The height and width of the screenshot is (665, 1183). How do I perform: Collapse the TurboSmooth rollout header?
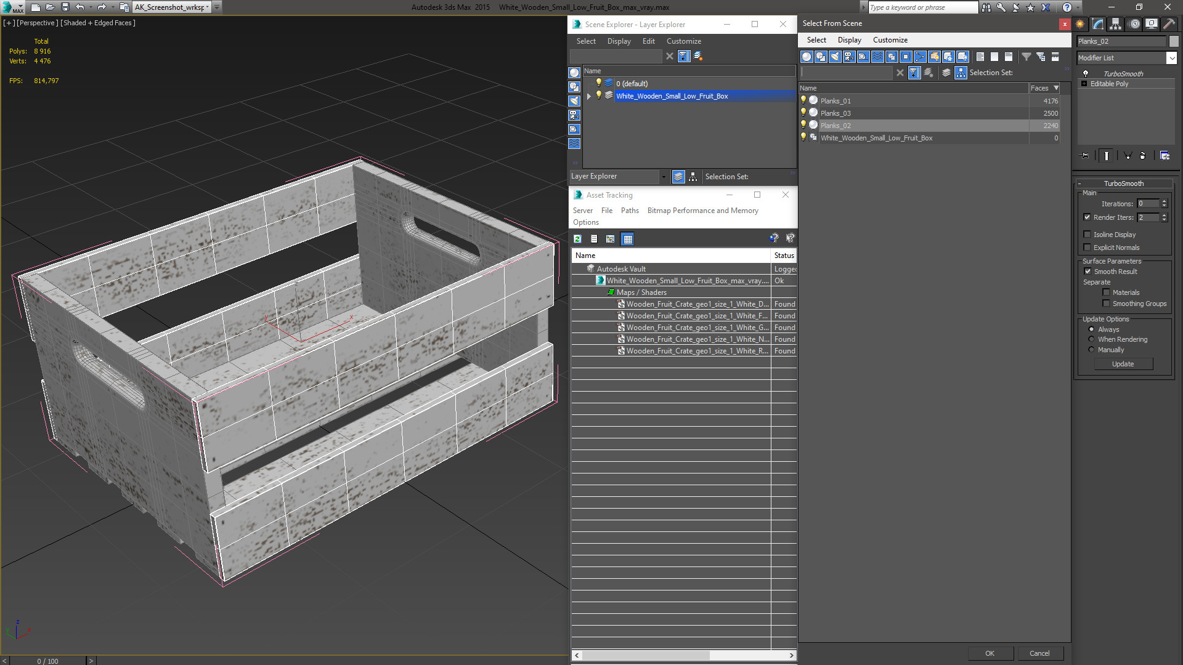(1123, 183)
